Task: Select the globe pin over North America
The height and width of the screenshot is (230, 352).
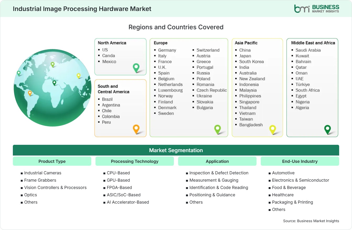Action: pyautogui.click(x=19, y=73)
